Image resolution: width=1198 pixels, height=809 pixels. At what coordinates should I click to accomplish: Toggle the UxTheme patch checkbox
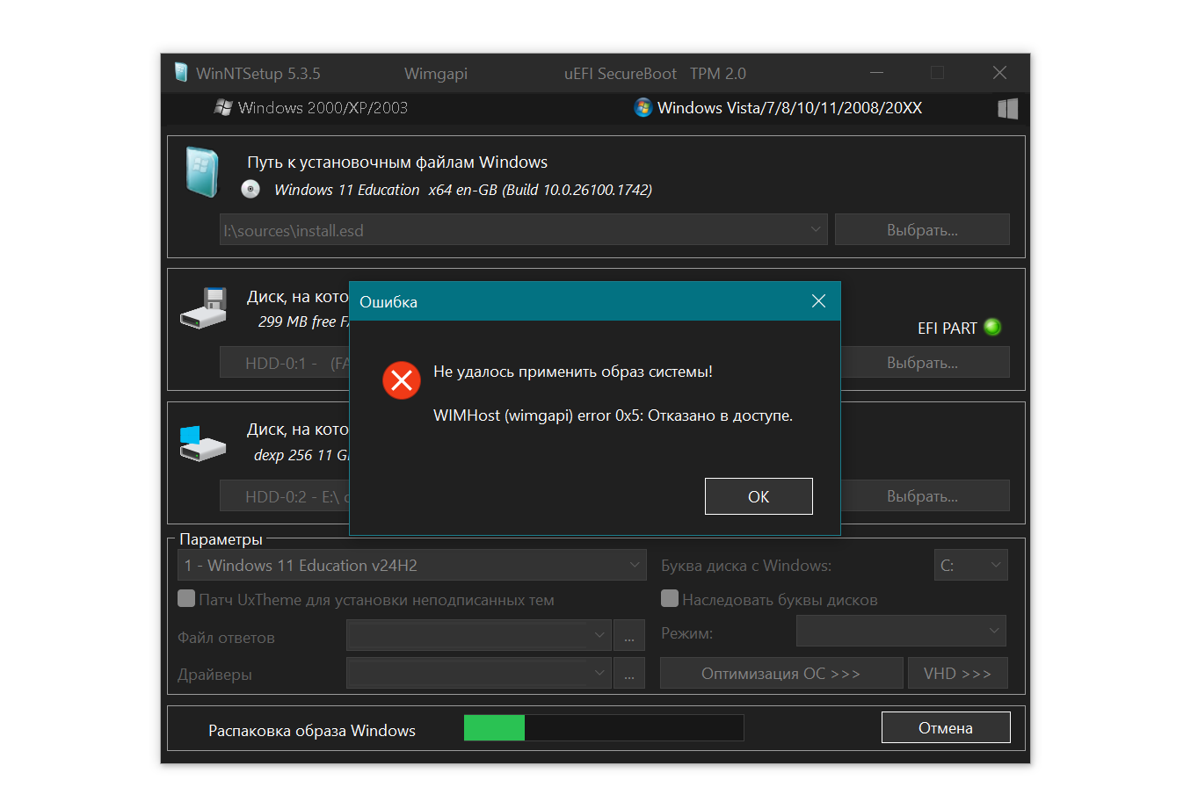click(x=186, y=599)
